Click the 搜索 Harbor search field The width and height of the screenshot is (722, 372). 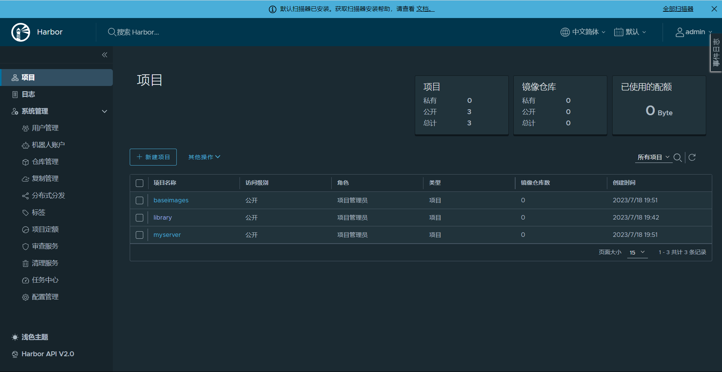tap(138, 32)
